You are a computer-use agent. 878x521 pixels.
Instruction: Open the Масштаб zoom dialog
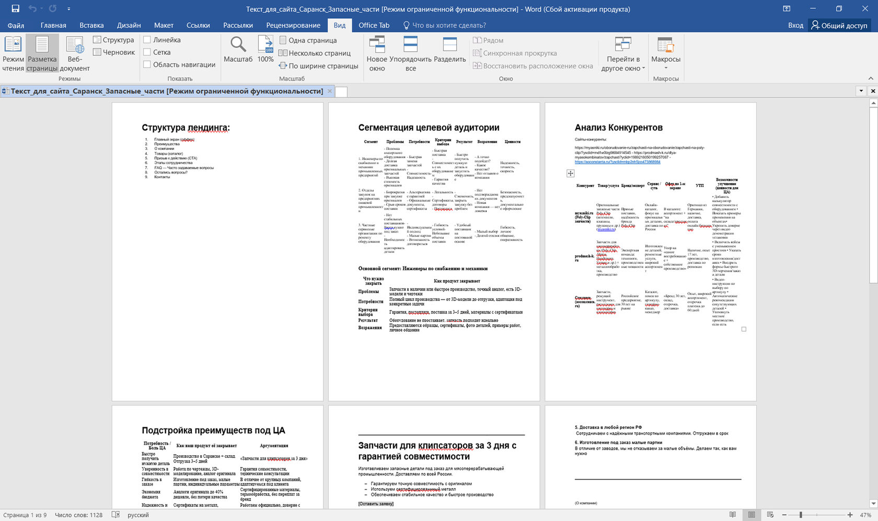[x=238, y=50]
